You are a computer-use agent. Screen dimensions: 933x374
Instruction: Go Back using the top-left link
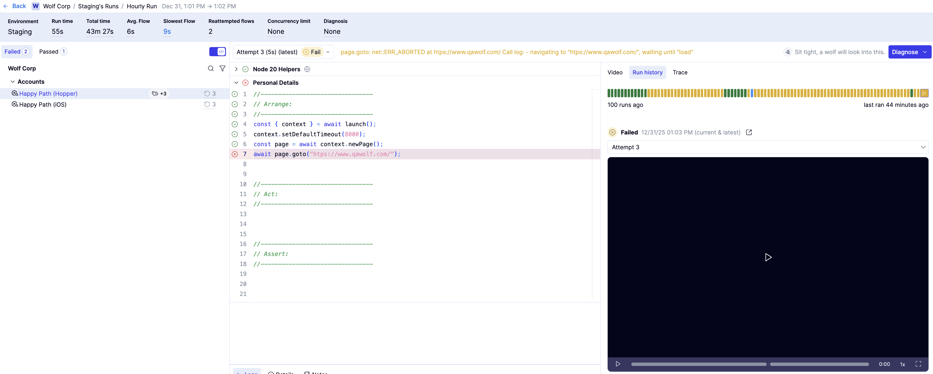coord(15,6)
